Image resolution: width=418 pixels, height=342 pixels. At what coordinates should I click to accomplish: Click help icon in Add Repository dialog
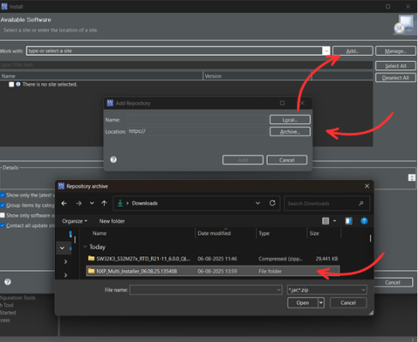coord(113,159)
